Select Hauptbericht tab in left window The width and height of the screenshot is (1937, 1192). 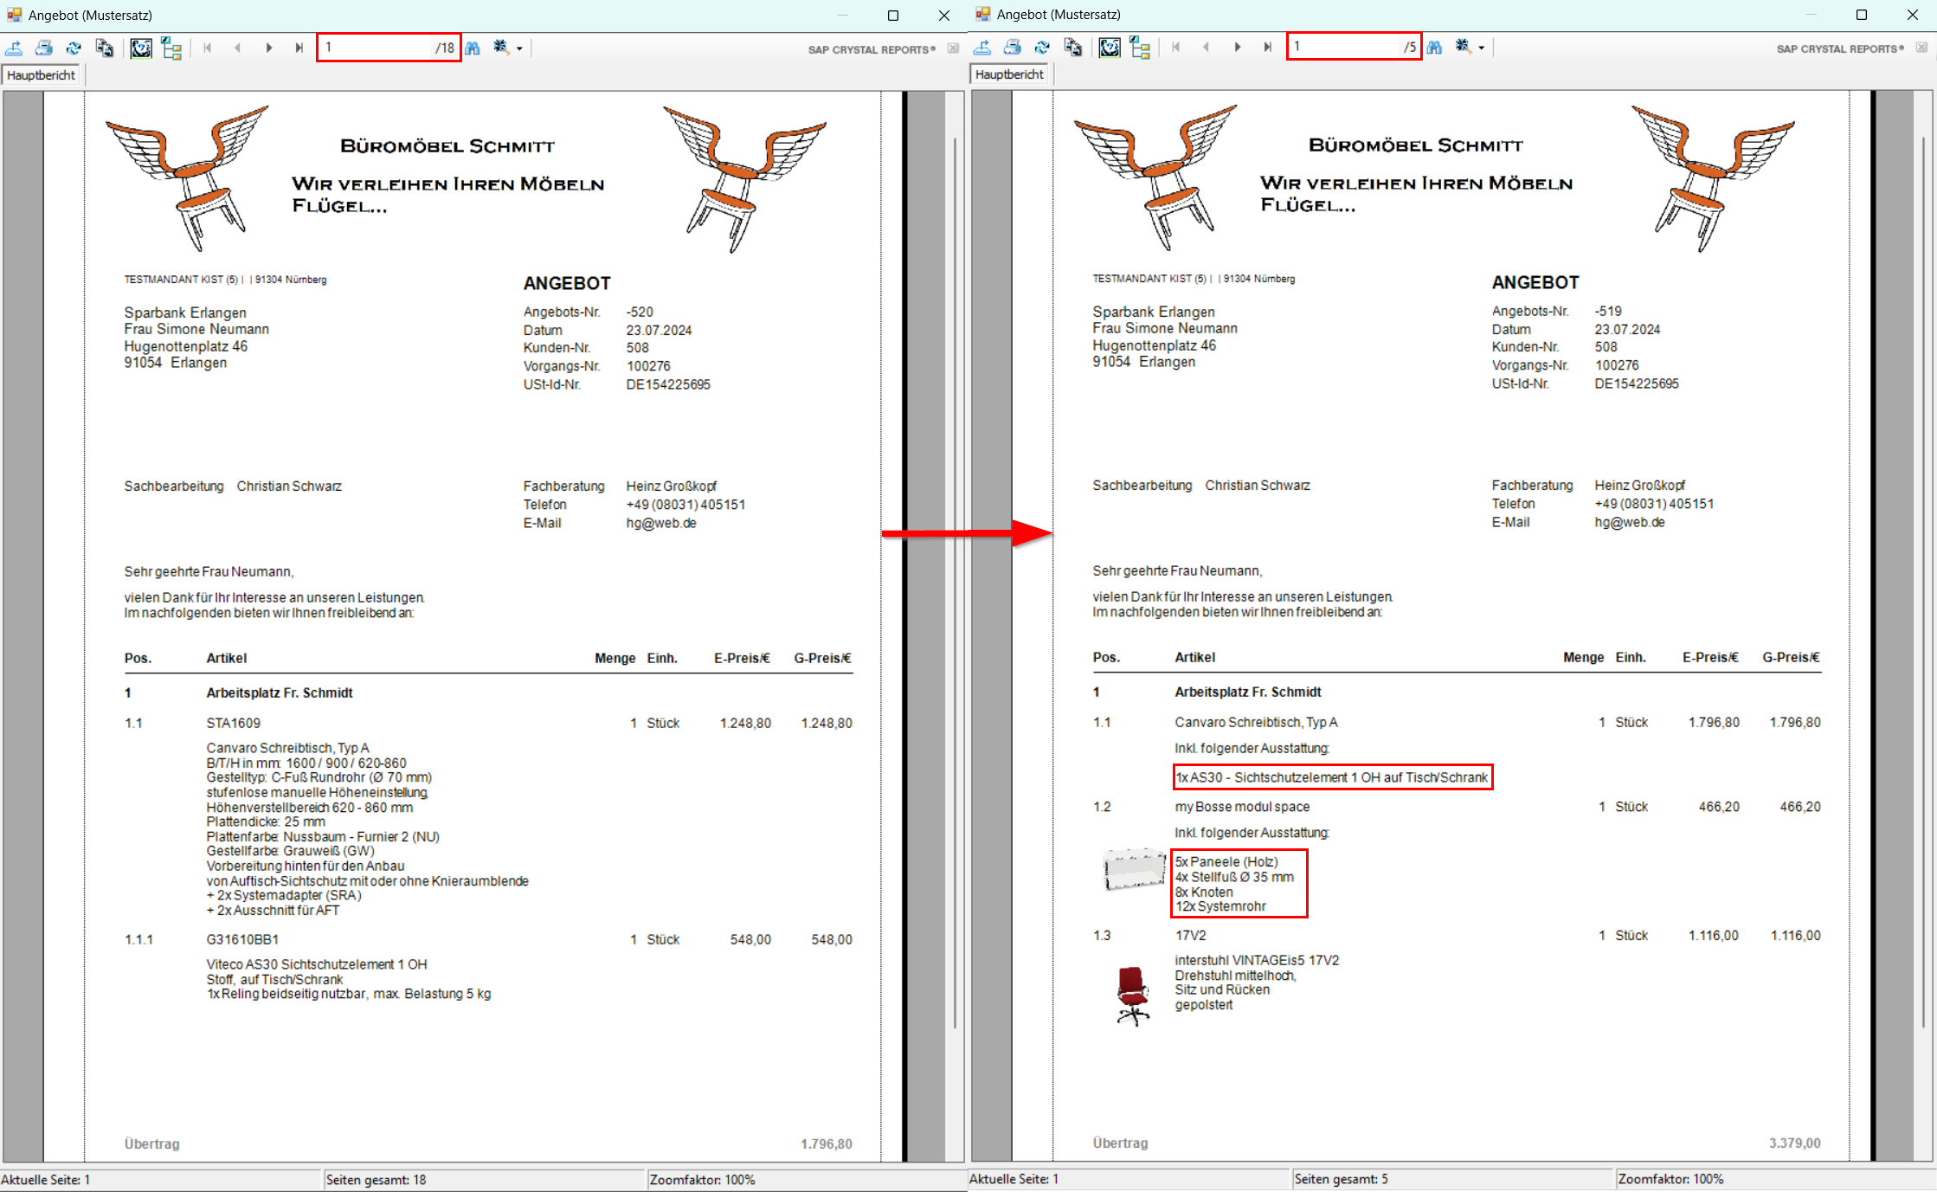coord(41,75)
